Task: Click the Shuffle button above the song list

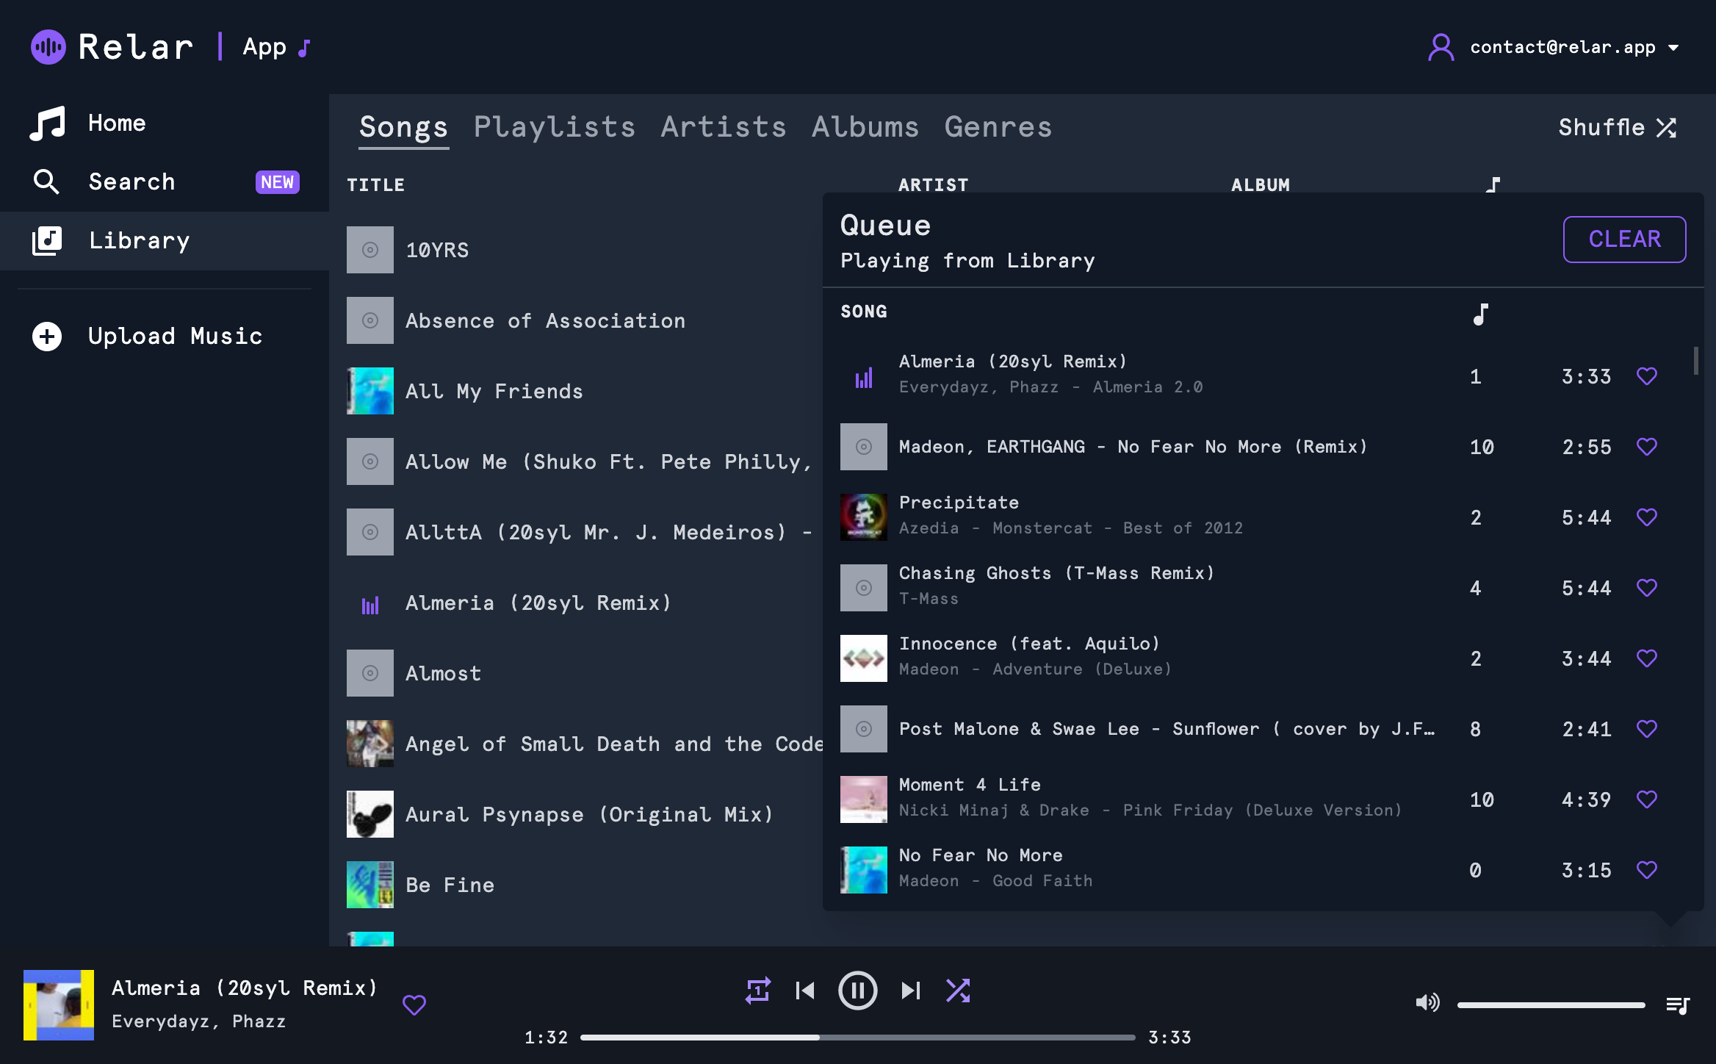Action: coord(1618,127)
